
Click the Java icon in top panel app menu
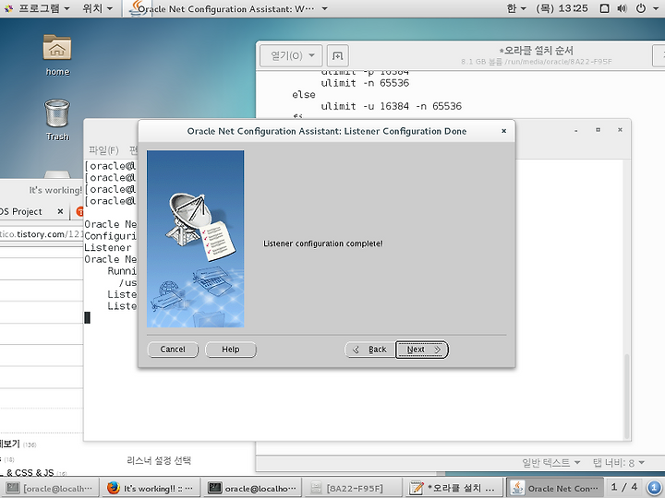click(137, 8)
